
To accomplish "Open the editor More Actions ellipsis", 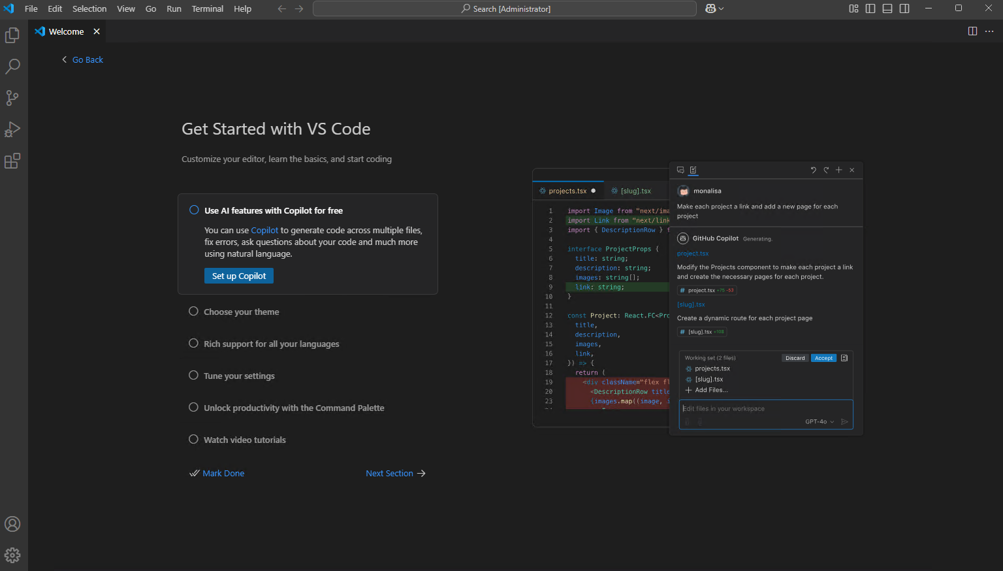I will tap(989, 31).
